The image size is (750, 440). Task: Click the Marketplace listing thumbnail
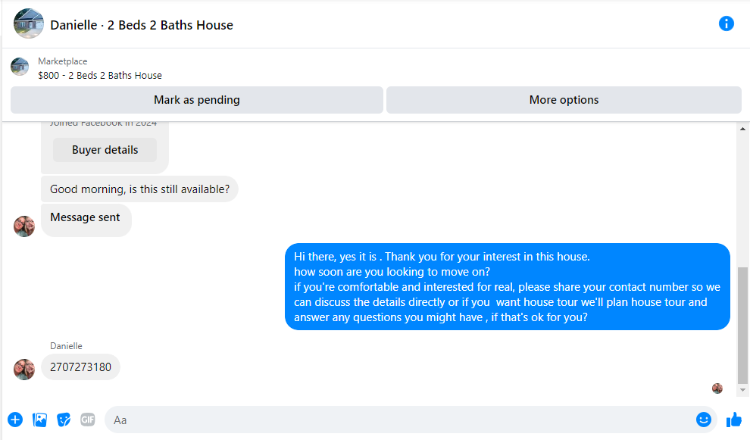point(20,67)
